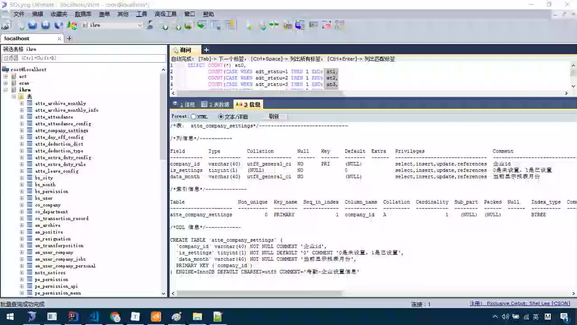Click info panel horizontal scroll left arrow
This screenshot has height=325, width=577.
173,293
